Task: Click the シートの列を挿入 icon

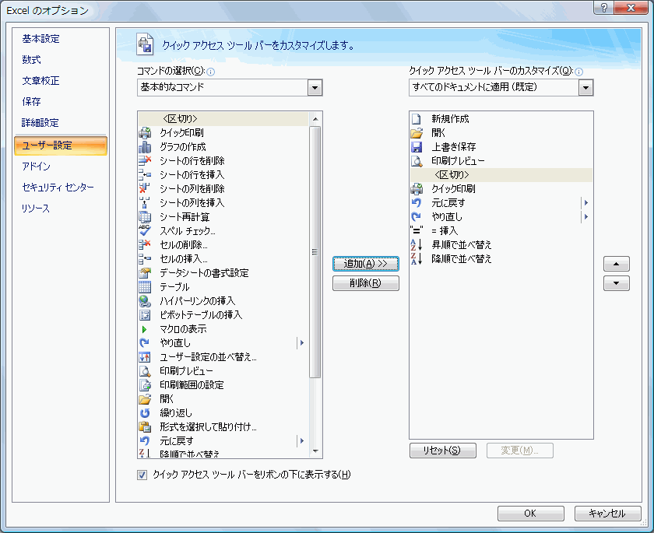Action: tap(145, 202)
